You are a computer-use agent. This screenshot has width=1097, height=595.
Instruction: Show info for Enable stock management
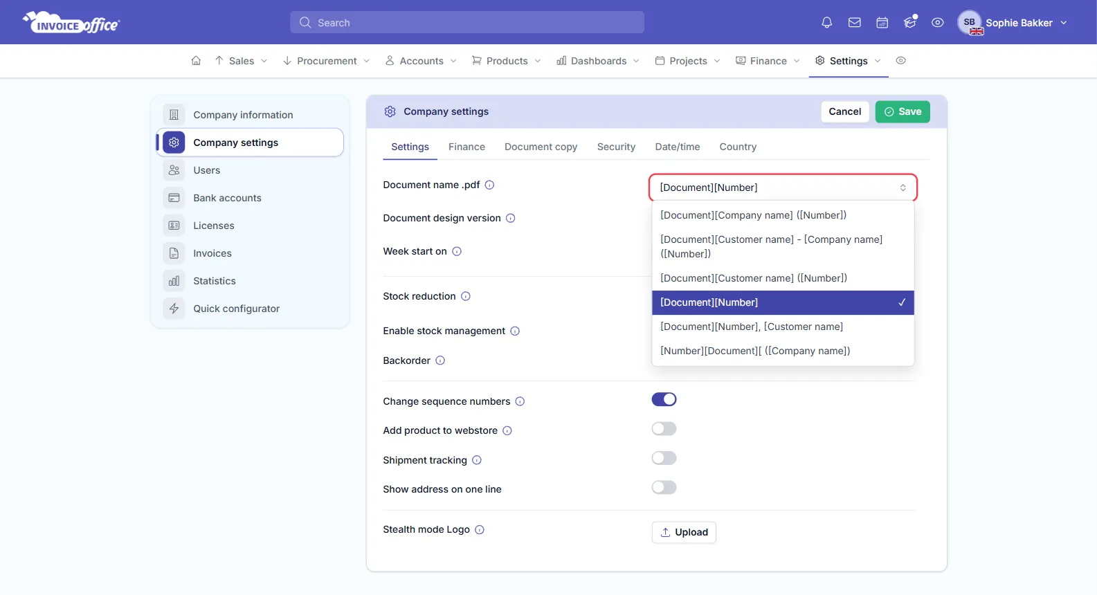[x=515, y=331]
